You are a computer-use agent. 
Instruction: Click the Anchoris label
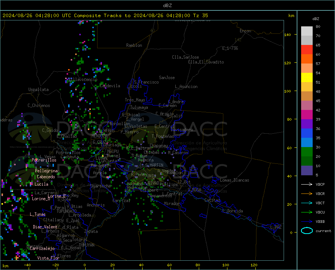pyautogui.click(x=96, y=205)
